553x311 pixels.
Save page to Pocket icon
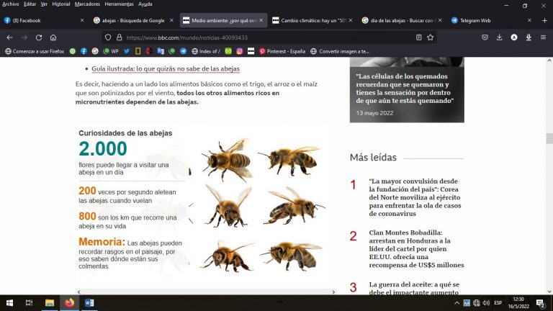[x=485, y=37]
